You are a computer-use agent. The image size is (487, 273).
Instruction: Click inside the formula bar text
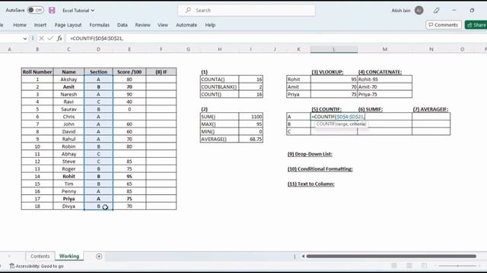click(x=97, y=39)
